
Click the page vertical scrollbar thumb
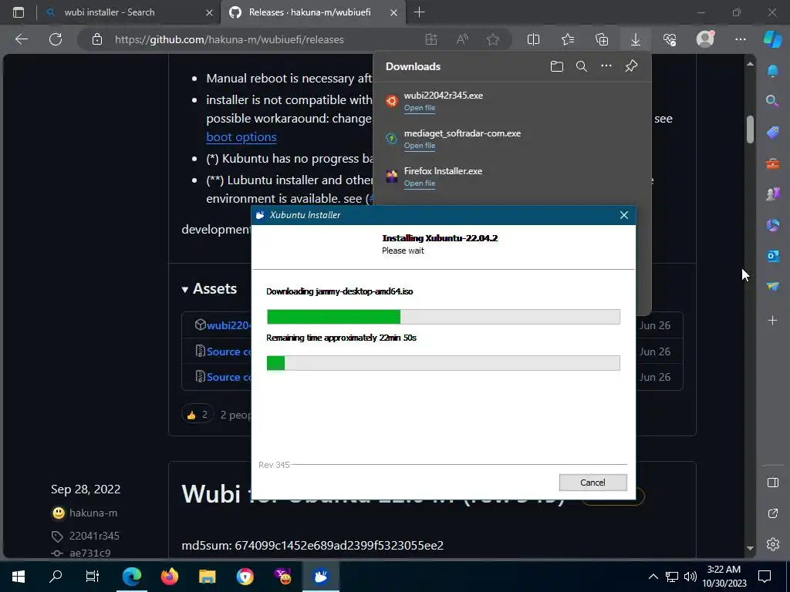750,129
